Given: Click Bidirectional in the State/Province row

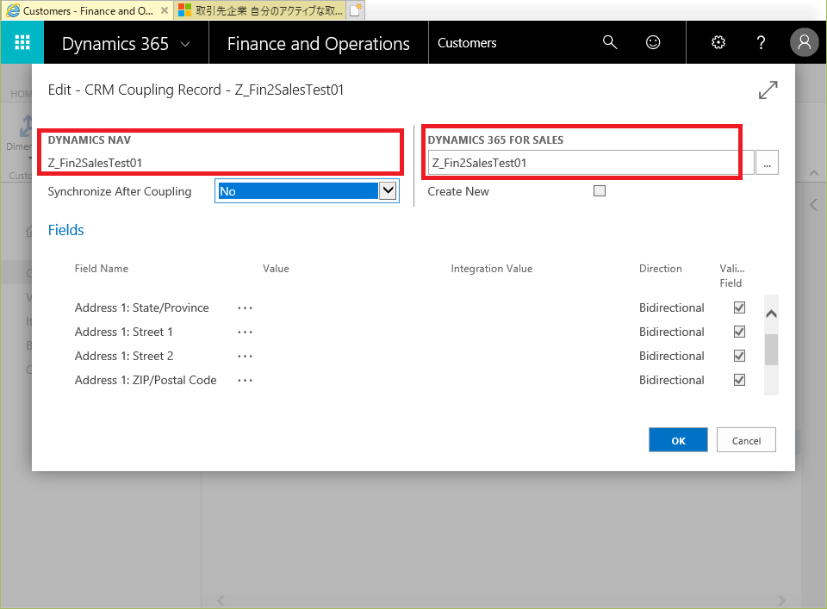Looking at the screenshot, I should click(x=671, y=308).
